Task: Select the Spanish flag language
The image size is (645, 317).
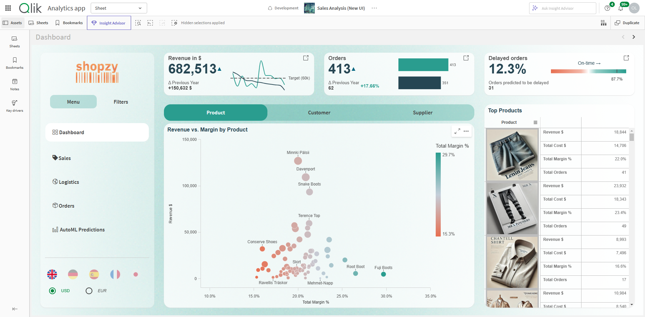Action: 94,274
